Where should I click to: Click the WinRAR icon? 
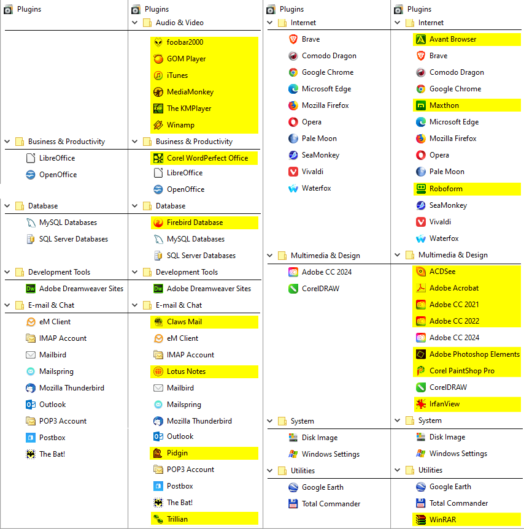(421, 520)
